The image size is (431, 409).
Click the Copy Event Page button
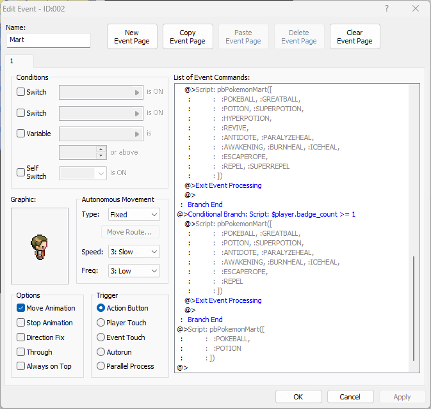pyautogui.click(x=188, y=36)
